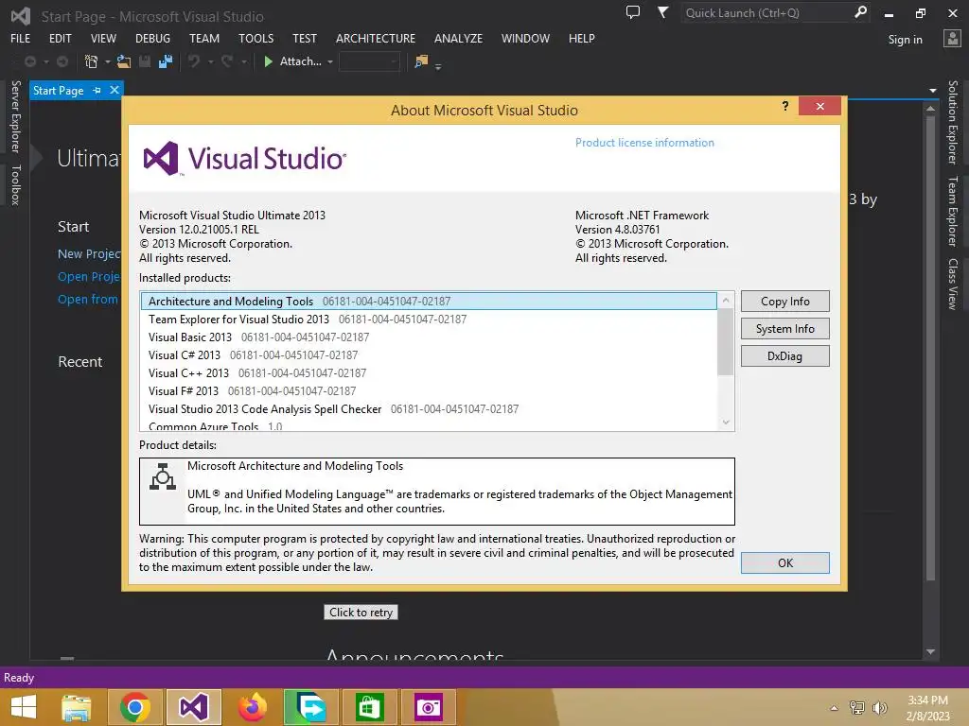Click the camera app icon in taskbar

(429, 707)
